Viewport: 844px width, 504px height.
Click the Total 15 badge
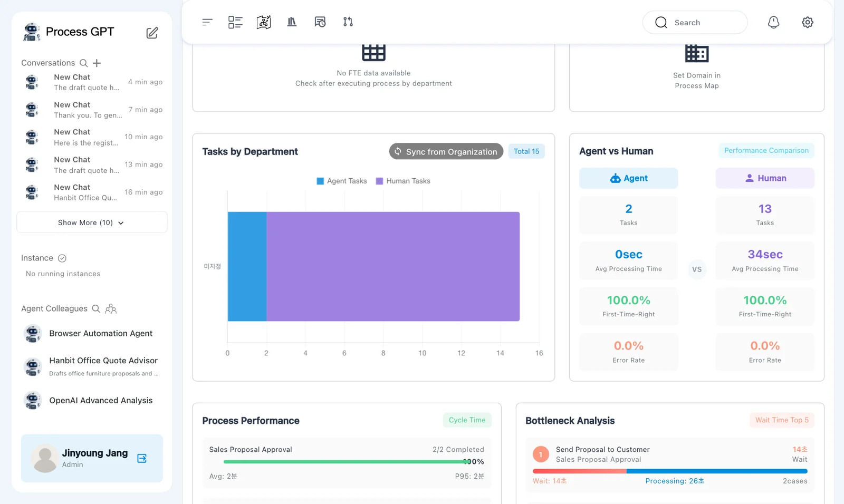(526, 151)
